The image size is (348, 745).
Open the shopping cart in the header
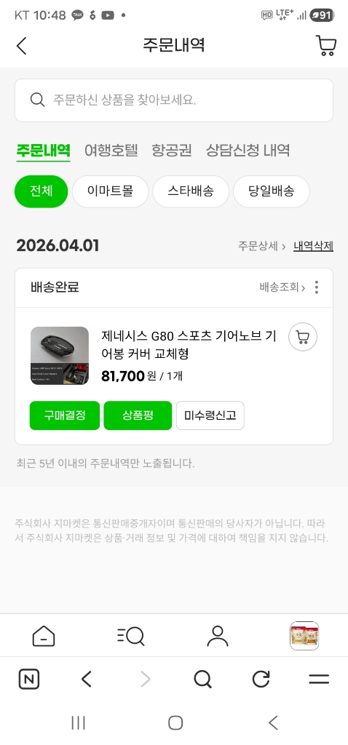[x=326, y=46]
